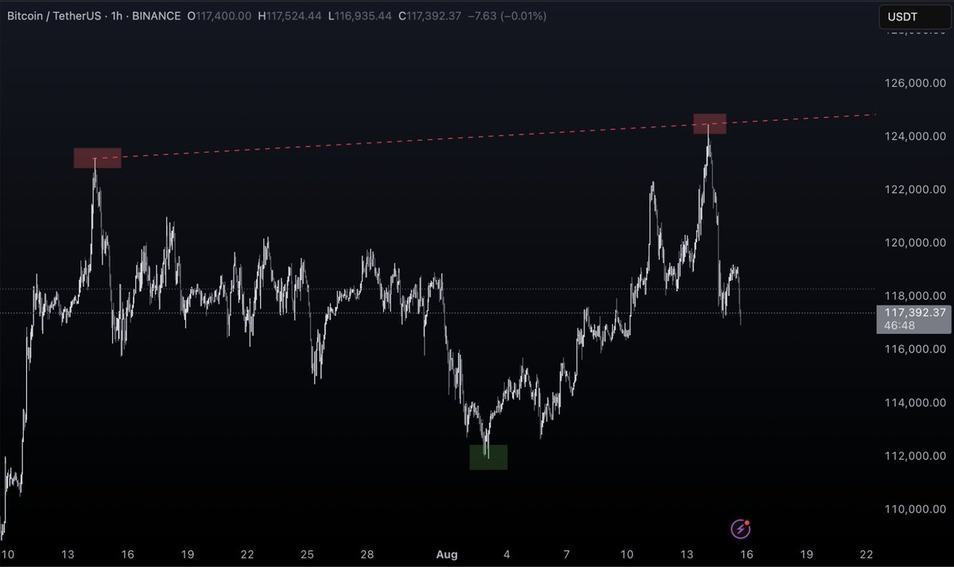Click the 7 date label on time axis

pyautogui.click(x=566, y=554)
